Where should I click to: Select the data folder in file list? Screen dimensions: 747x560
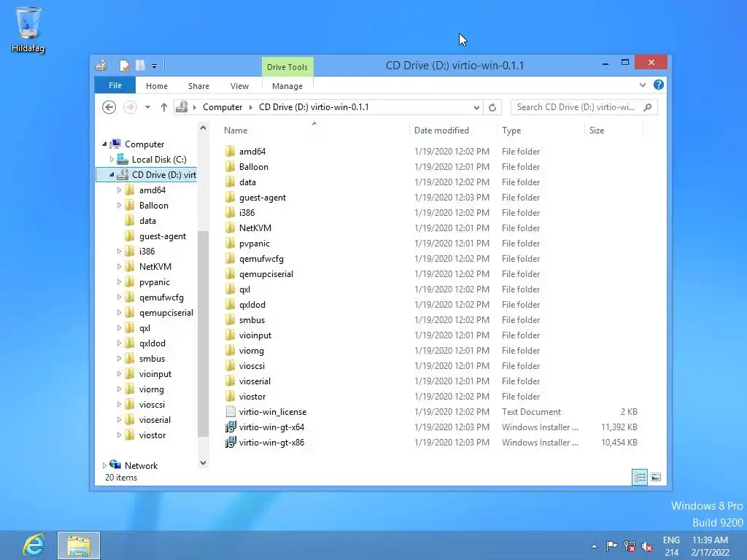[x=247, y=182]
